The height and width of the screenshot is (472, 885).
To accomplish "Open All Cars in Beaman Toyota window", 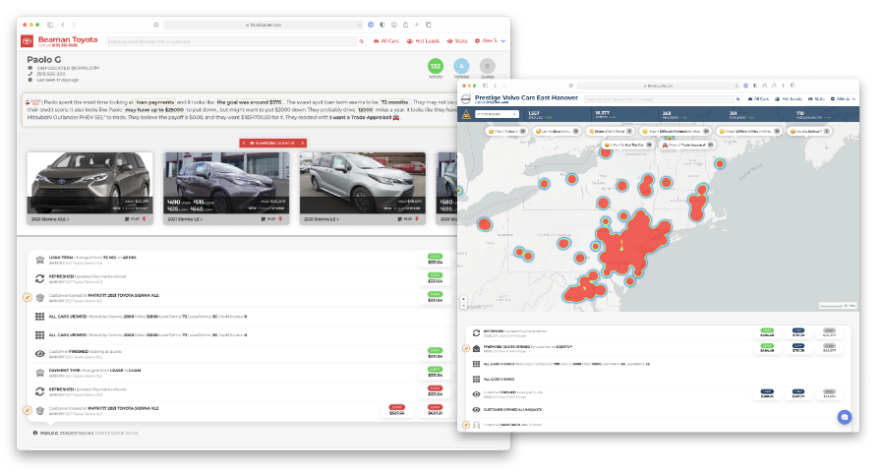I will pos(386,41).
